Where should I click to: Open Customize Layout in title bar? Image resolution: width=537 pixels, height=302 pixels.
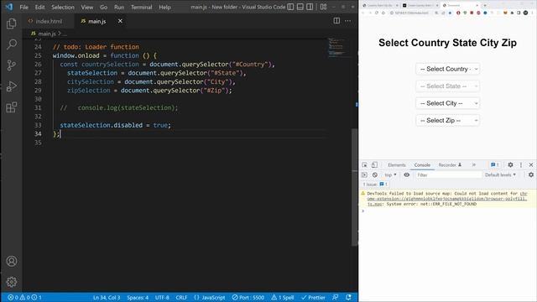(323, 7)
